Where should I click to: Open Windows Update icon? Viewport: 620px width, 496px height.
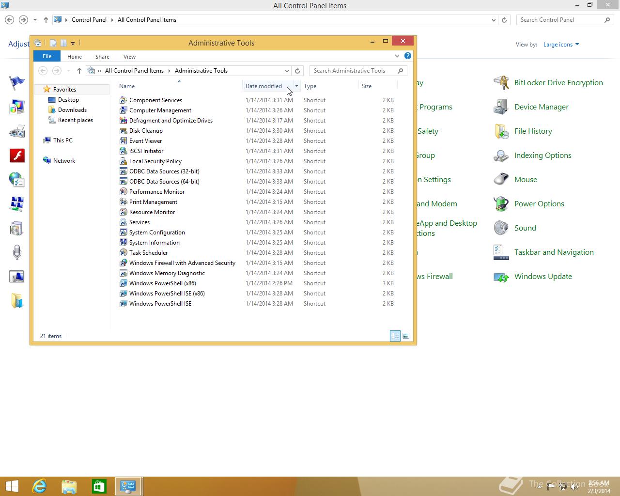tap(501, 277)
